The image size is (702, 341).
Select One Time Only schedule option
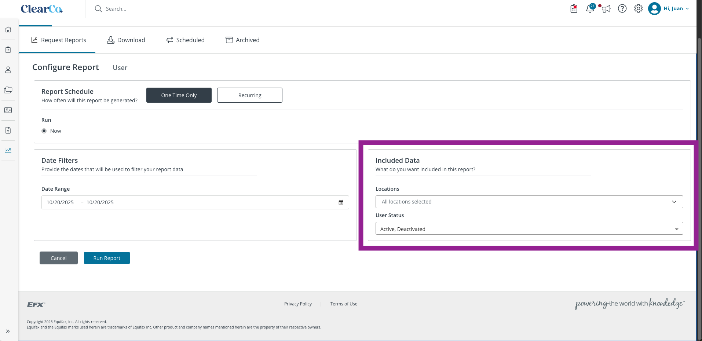tap(179, 95)
